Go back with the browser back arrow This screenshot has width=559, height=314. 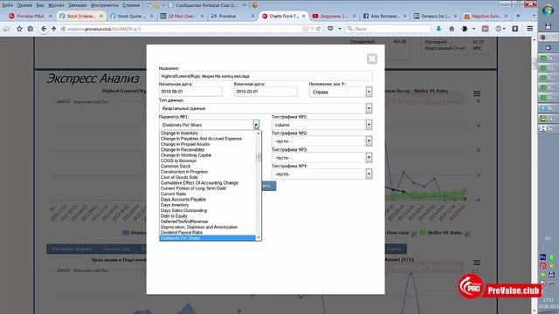(x=44, y=29)
